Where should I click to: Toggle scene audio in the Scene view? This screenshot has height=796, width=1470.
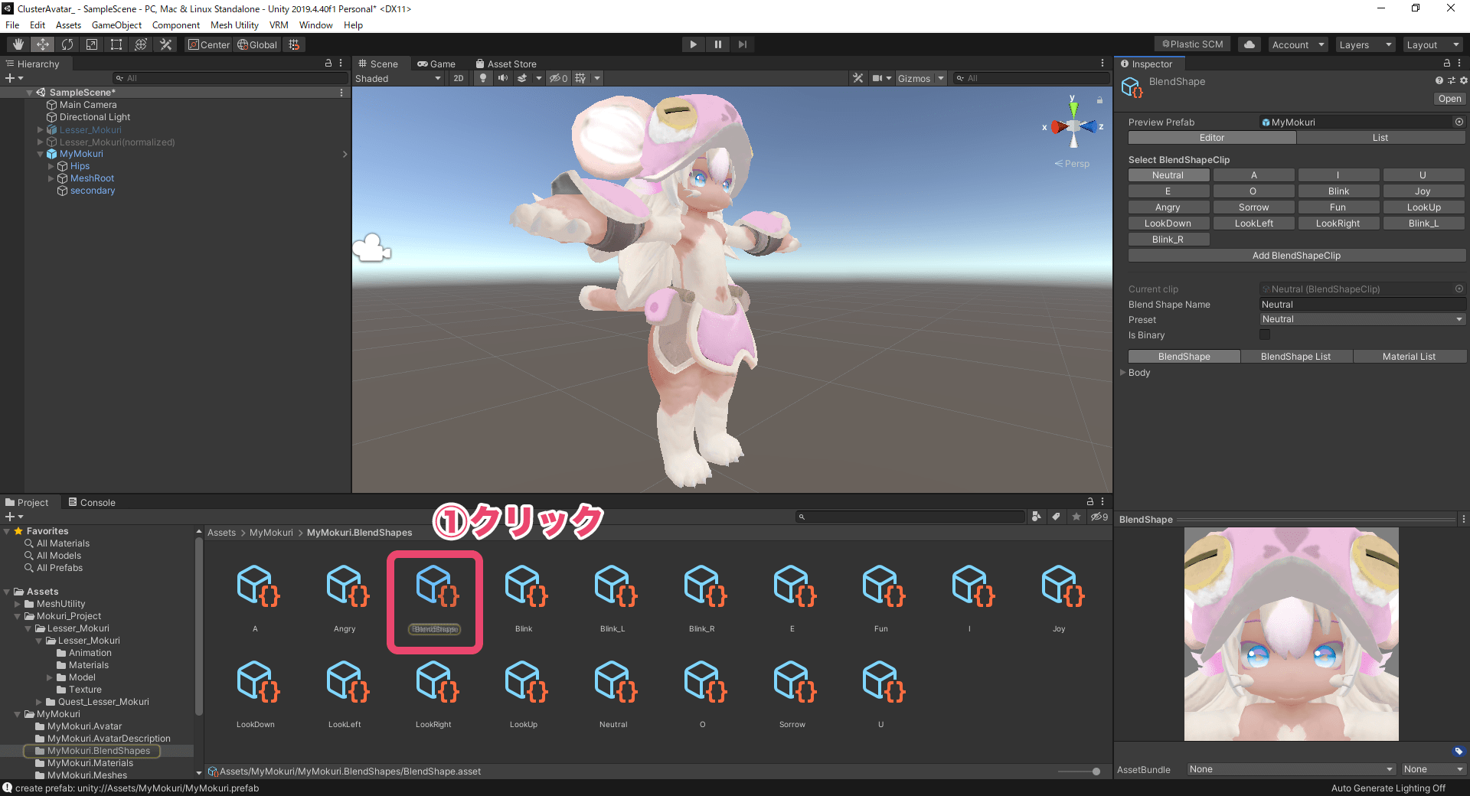(503, 78)
